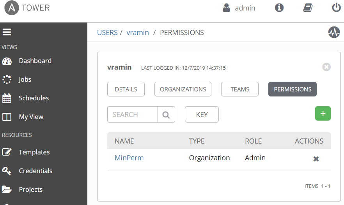Switch to the Organizations tab
The height and width of the screenshot is (205, 344).
click(x=183, y=89)
